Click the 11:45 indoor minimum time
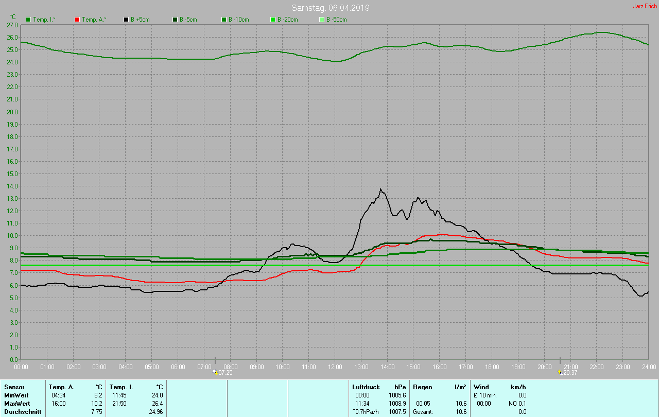This screenshot has height=417, width=659. point(119,395)
